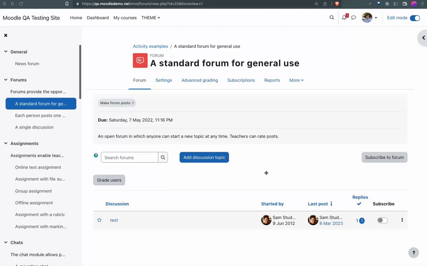Image resolution: width=427 pixels, height=266 pixels.
Task: Collapse the Forums section in course index
Action: point(6,80)
